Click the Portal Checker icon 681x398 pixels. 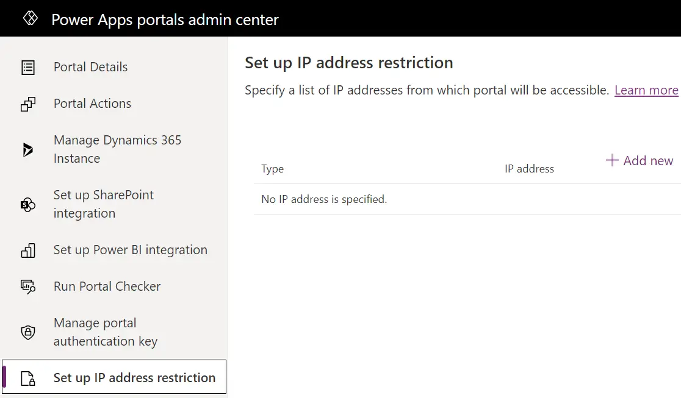coord(28,287)
